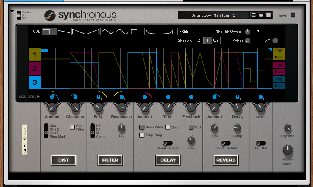The image size is (313, 187).
Task: Collapse the device with the fold triangle
Action: point(12,11)
